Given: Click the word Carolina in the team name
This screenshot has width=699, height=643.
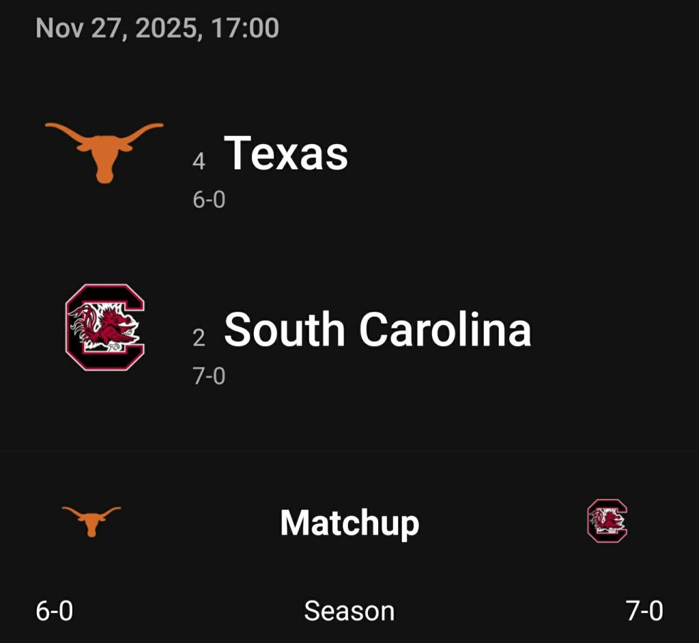Looking at the screenshot, I should click(x=445, y=330).
